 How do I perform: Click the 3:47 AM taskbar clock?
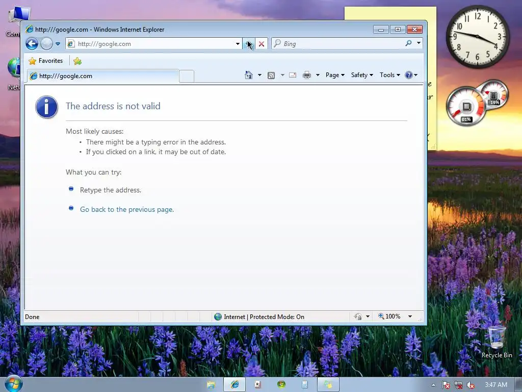(495, 385)
